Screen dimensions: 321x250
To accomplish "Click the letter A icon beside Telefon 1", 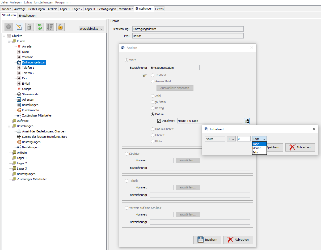I will tap(19, 68).
